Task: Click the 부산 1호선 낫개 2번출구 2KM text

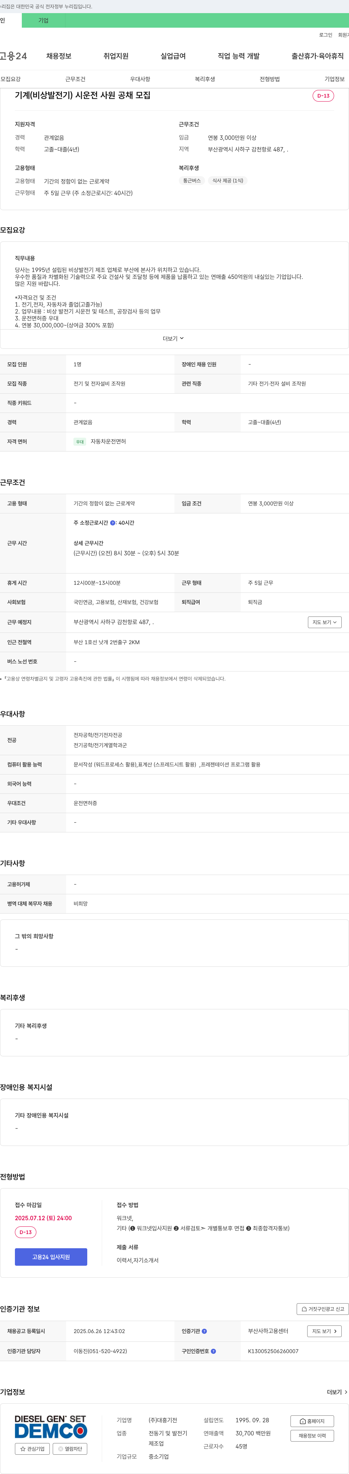Action: [x=107, y=642]
